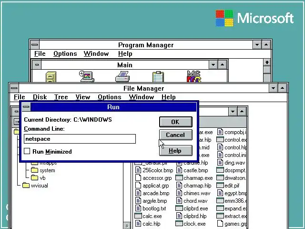Select the clipbrd.exe program icon
This screenshot has width=305, height=229.
(x=179, y=208)
